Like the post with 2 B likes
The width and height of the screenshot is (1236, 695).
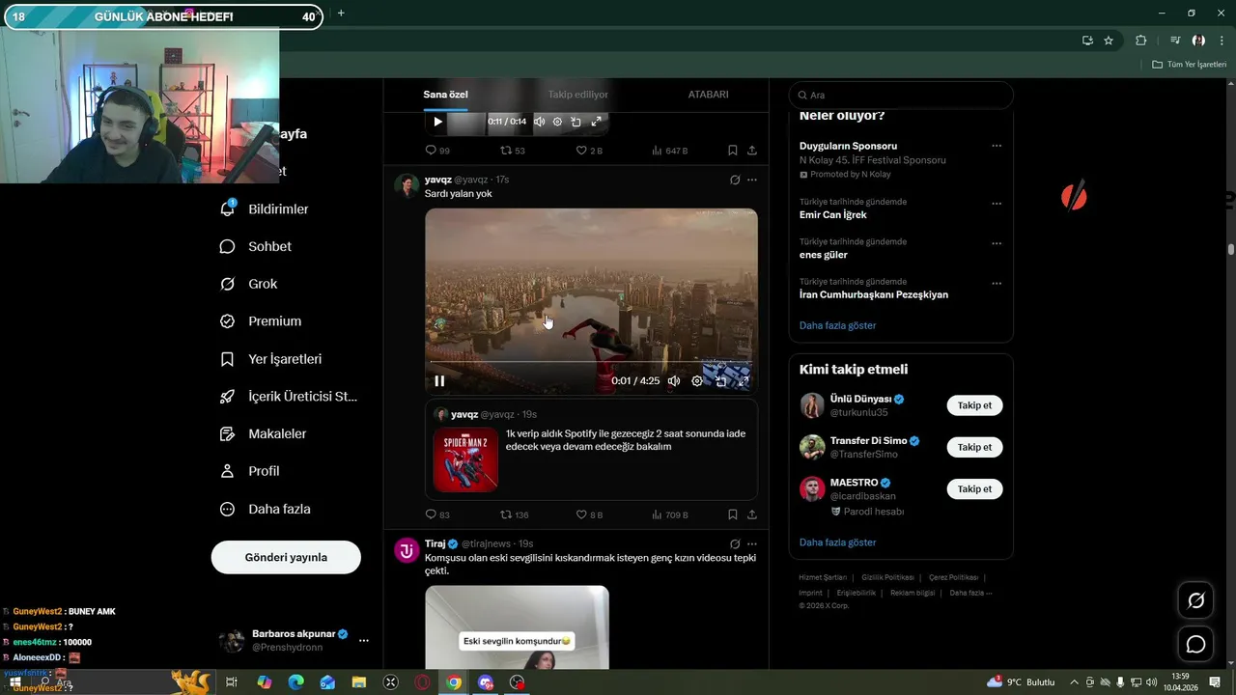(x=589, y=151)
